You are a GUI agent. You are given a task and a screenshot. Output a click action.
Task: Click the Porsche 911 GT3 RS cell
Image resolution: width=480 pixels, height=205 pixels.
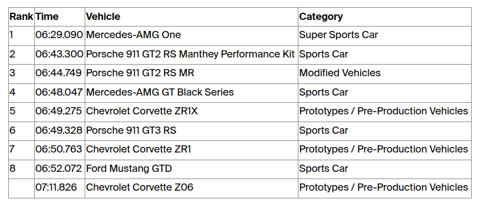192,131
